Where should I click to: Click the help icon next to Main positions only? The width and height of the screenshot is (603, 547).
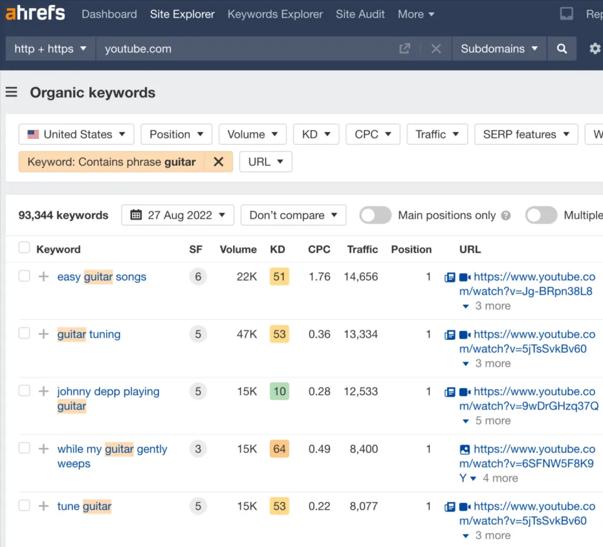pos(506,216)
